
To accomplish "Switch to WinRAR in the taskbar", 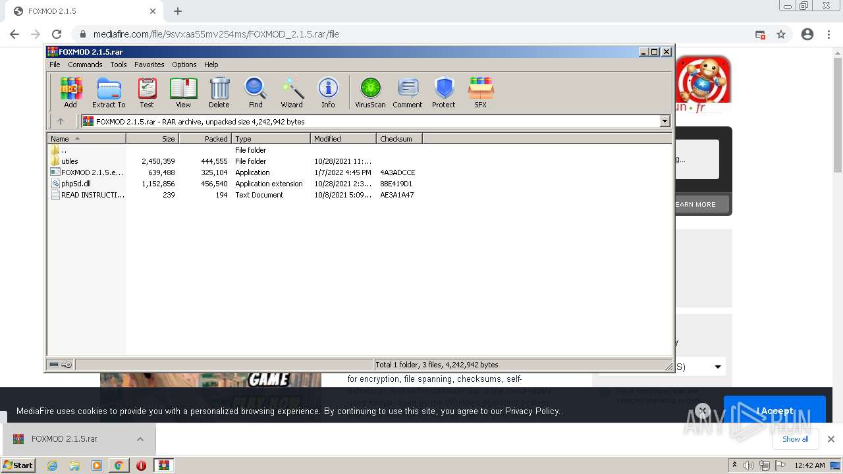I will (x=164, y=465).
